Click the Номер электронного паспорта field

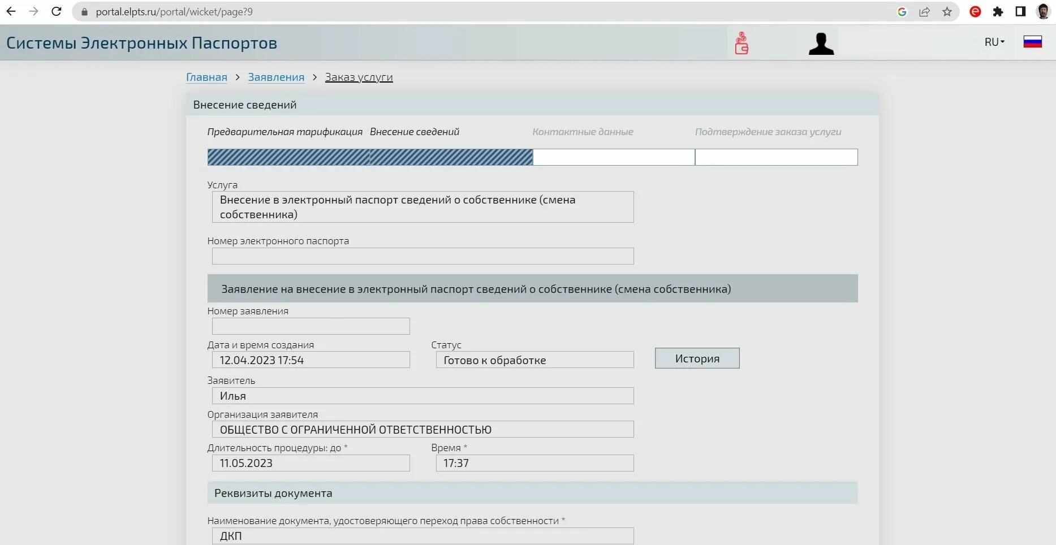coord(423,256)
